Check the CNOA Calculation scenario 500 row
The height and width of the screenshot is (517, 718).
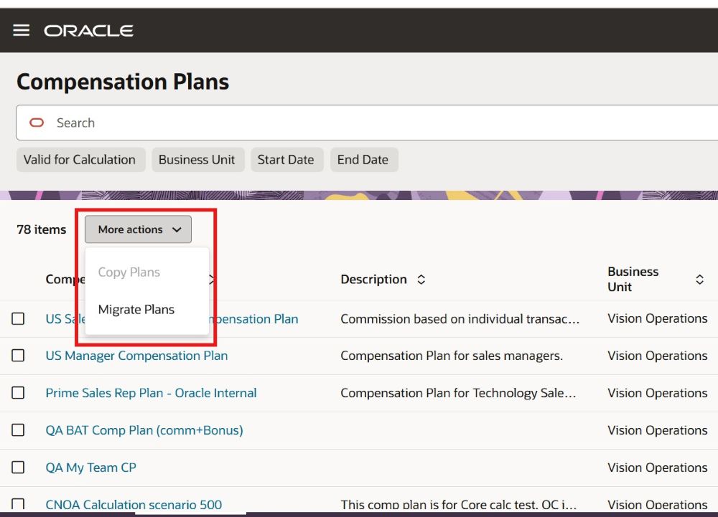(x=18, y=504)
